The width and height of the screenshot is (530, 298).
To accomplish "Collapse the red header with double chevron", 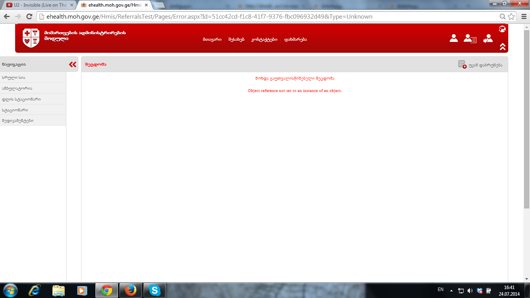I will click(x=502, y=47).
